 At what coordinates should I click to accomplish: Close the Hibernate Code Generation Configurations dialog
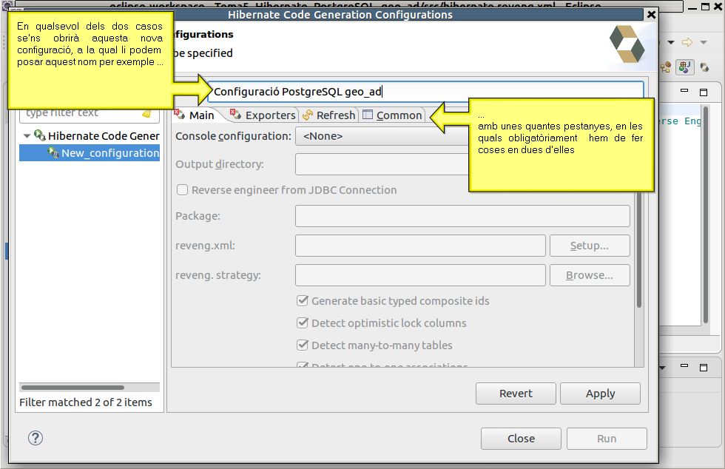pyautogui.click(x=651, y=15)
